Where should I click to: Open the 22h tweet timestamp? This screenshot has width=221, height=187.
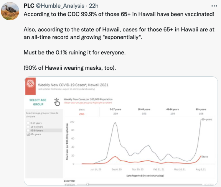94,6
